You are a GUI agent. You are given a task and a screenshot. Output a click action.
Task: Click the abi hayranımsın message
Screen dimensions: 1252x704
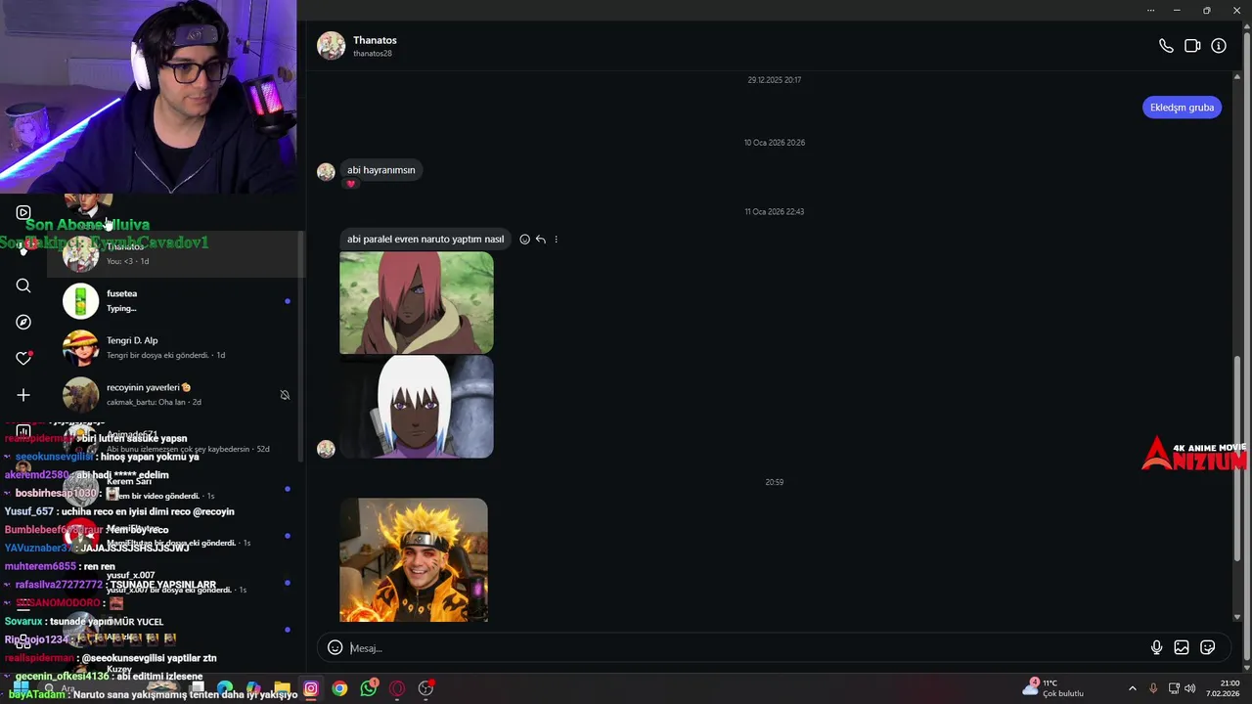(381, 170)
